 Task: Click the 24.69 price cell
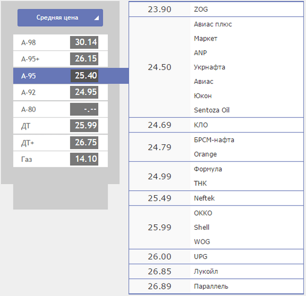coord(160,125)
